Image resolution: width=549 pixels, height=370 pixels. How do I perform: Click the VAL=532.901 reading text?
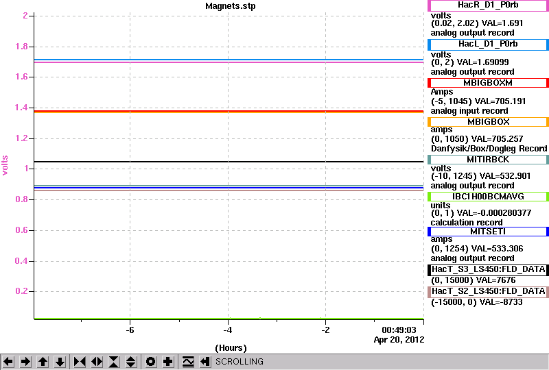505,176
